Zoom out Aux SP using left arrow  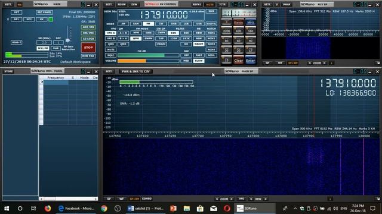click(310, 63)
